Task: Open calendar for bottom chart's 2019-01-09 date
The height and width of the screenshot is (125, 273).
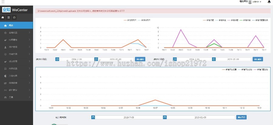Action: [165, 117]
